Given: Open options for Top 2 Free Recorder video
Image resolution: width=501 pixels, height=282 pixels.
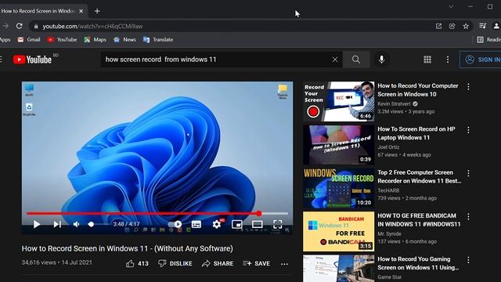Looking at the screenshot, I should [468, 173].
